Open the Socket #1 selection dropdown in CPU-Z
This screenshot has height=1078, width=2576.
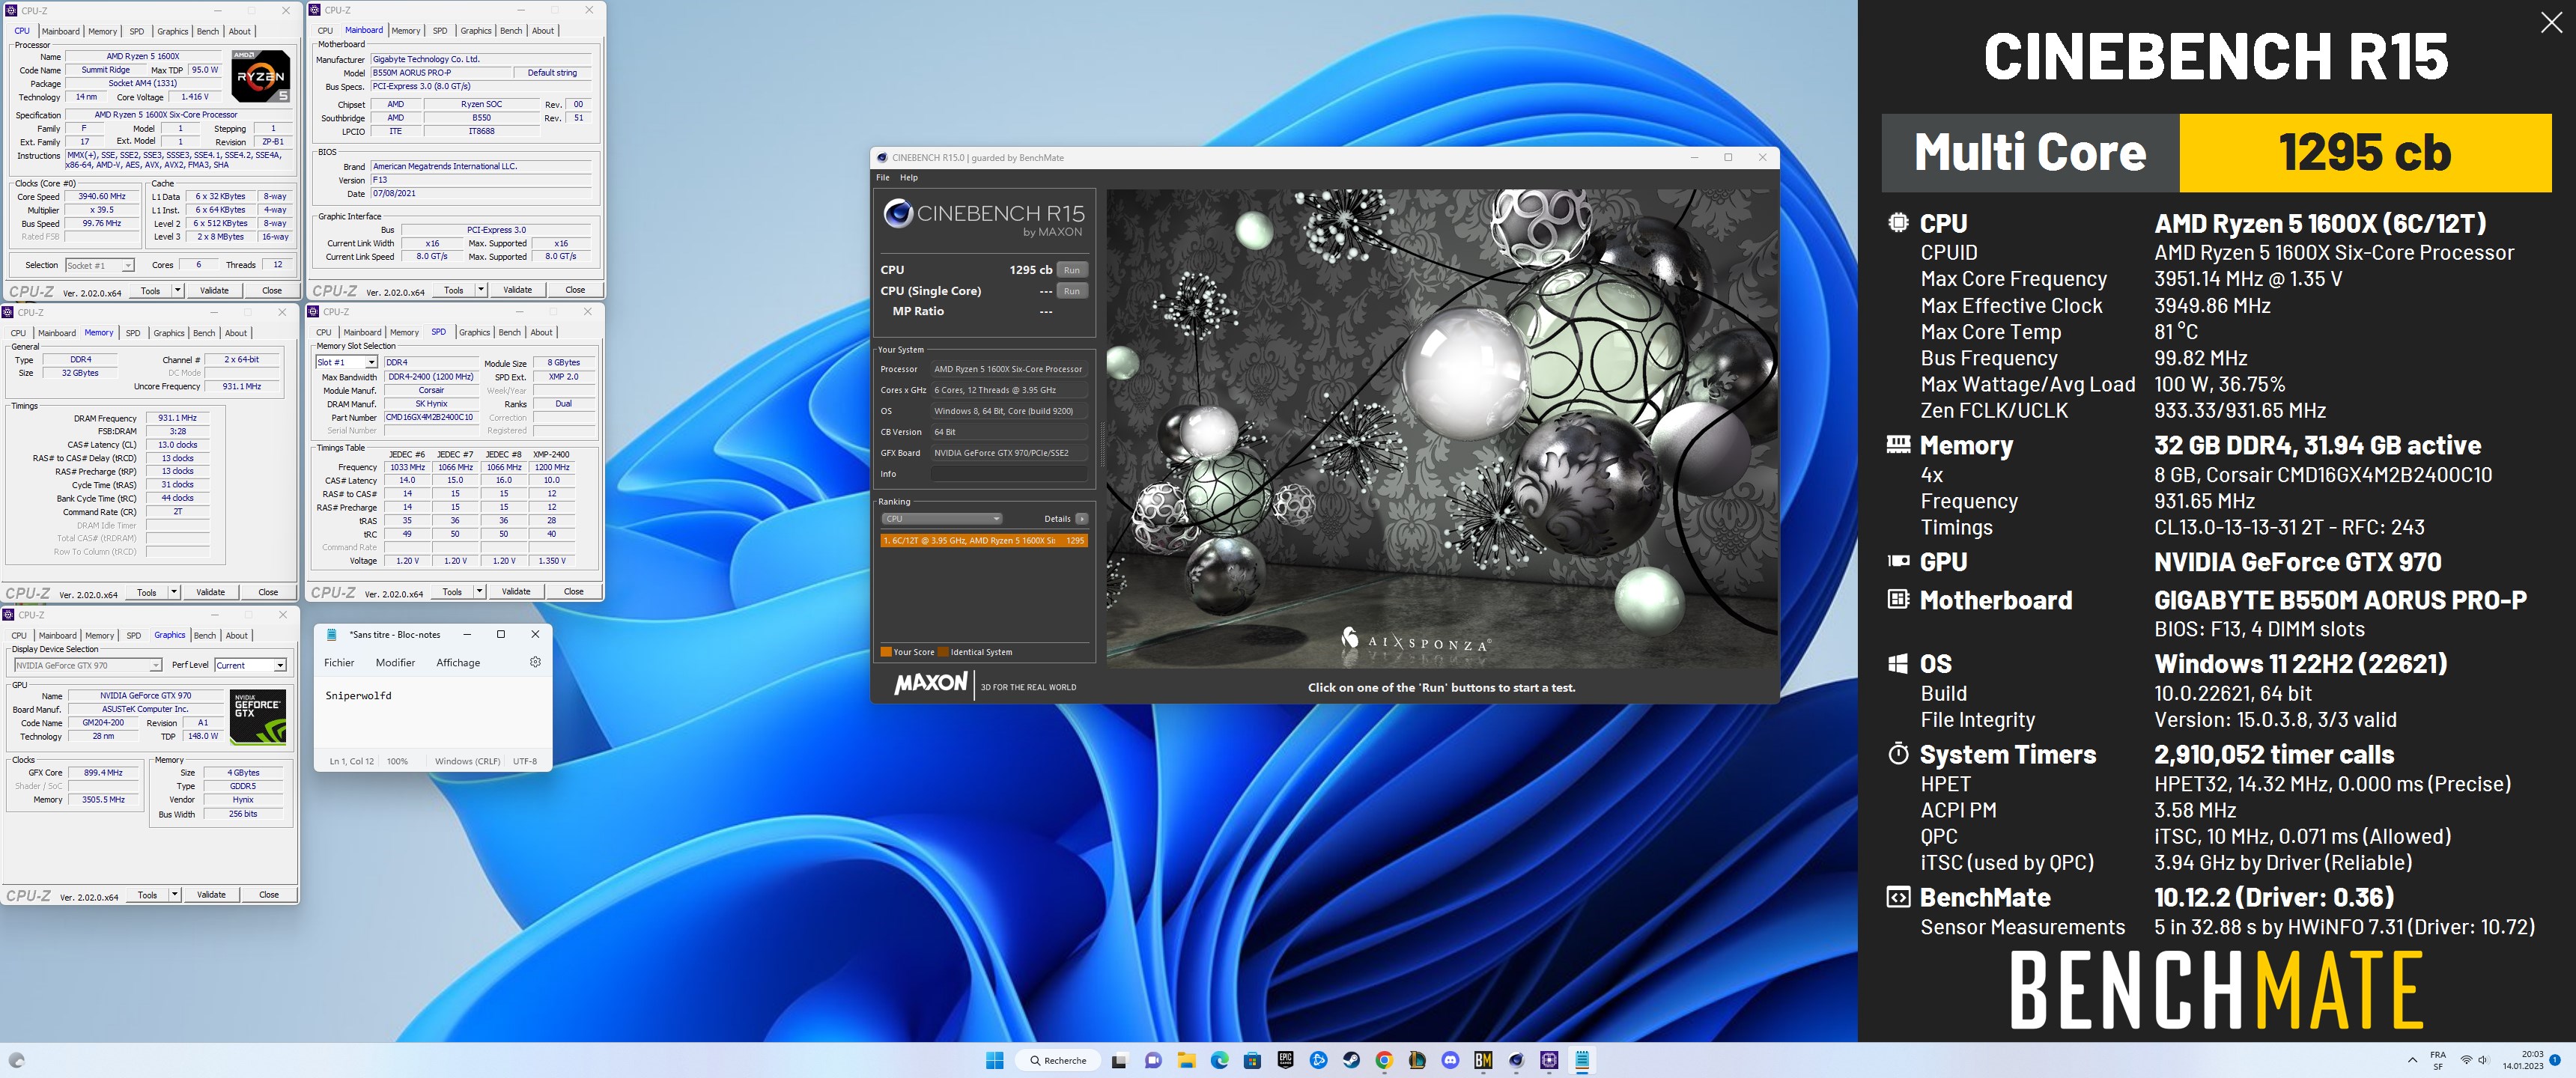(x=100, y=265)
